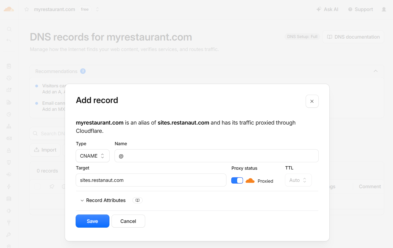Open the wrench tools sidebar icon

(9, 235)
